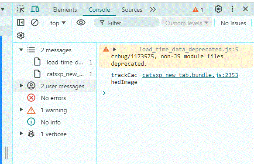
Task: Click the console prompt chevron
Action: [104, 93]
